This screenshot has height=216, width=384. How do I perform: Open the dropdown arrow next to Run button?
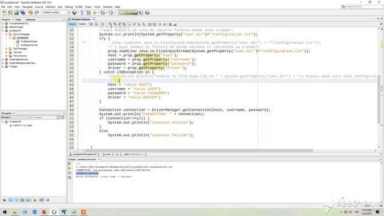click(x=98, y=13)
